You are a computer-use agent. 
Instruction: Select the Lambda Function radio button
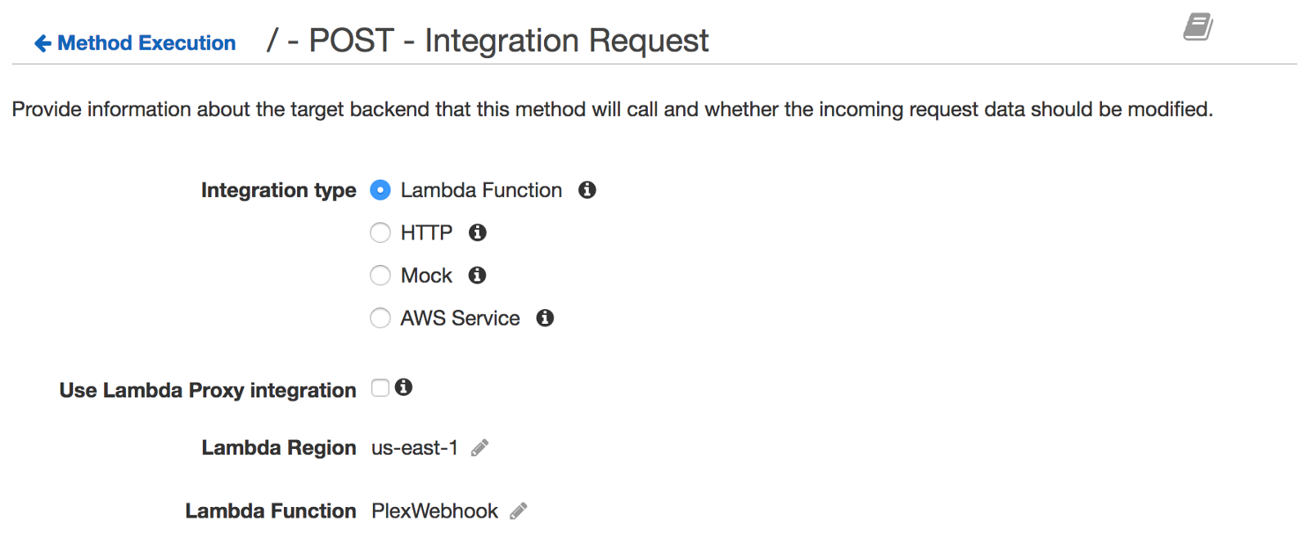pos(380,191)
